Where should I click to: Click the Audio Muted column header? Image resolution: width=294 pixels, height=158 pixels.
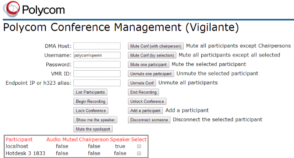click(62, 140)
